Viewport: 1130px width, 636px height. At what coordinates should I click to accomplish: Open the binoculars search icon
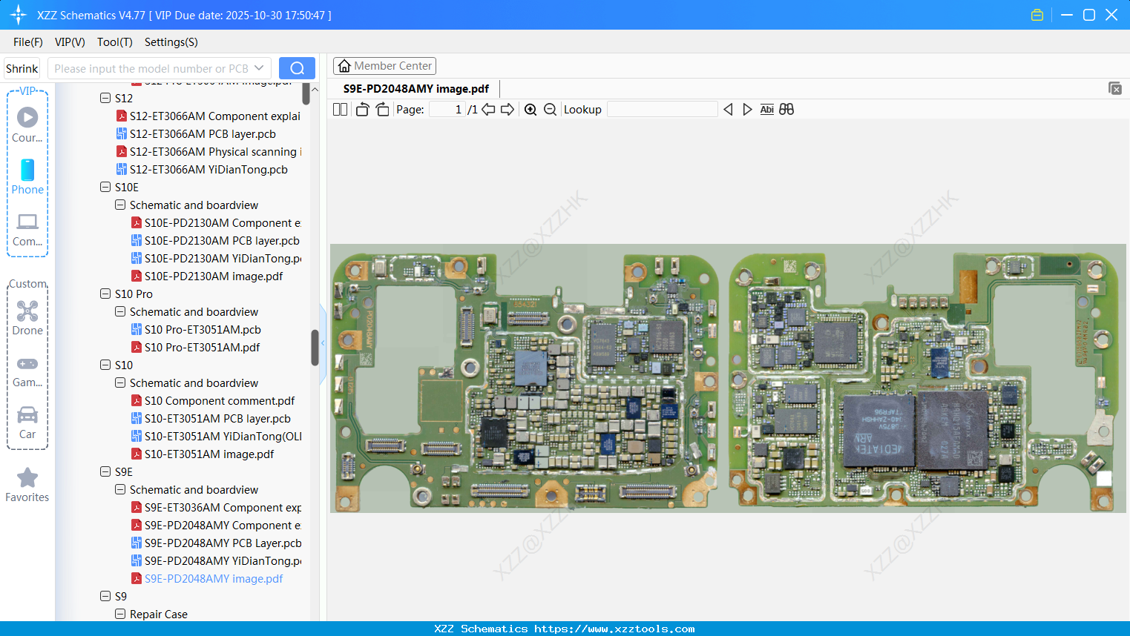point(786,110)
